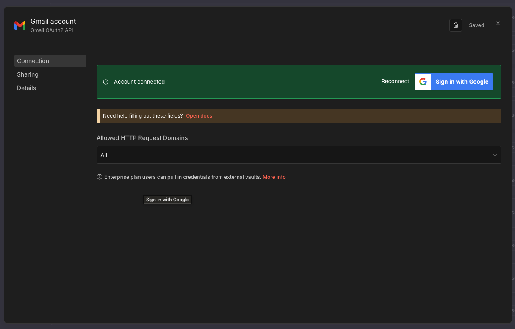Open docs for help filling fields
Image resolution: width=515 pixels, height=329 pixels.
click(199, 115)
